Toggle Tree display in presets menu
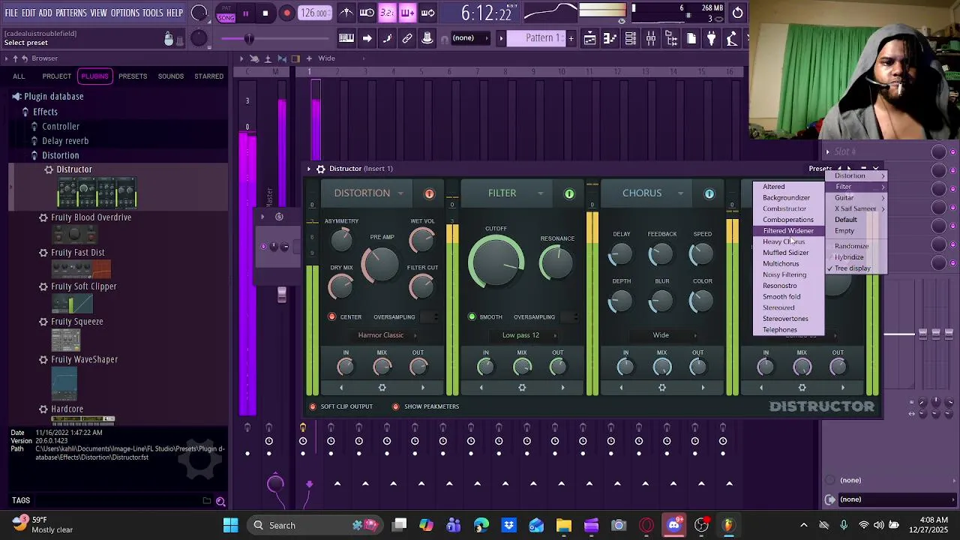960x540 pixels. (852, 268)
